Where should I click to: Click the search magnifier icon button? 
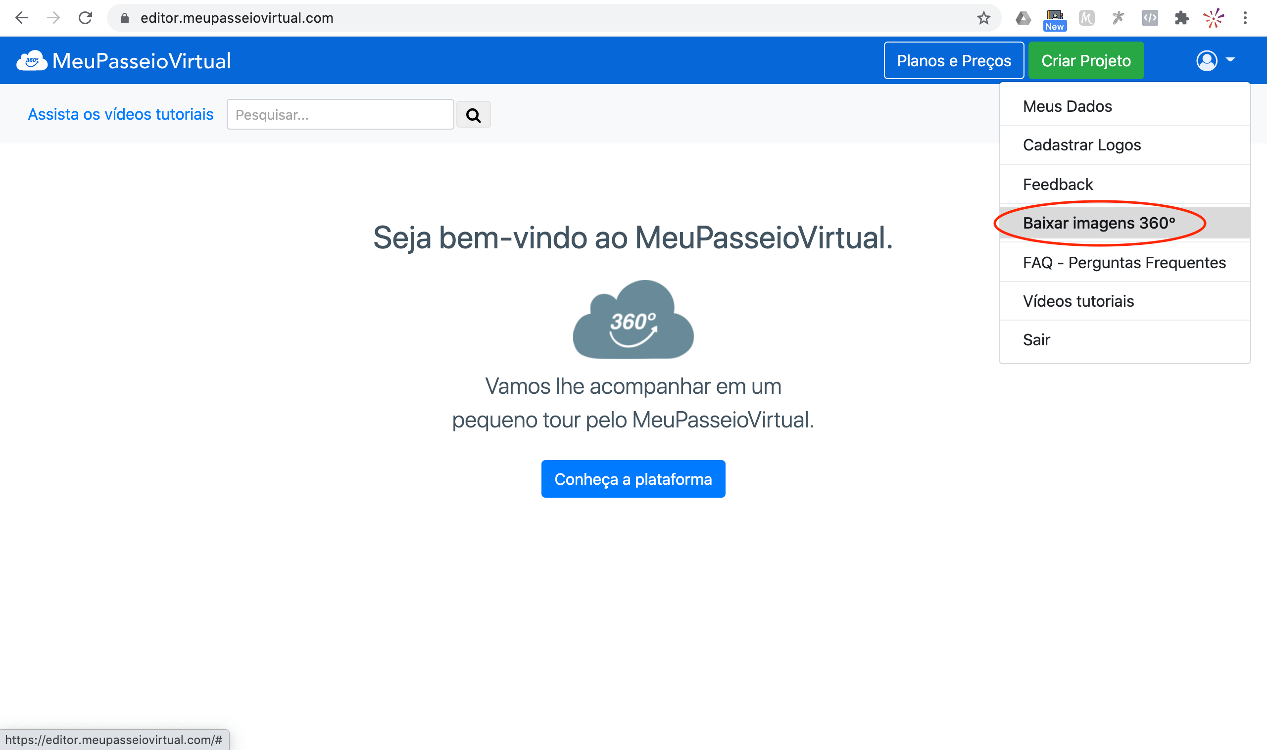pyautogui.click(x=473, y=115)
